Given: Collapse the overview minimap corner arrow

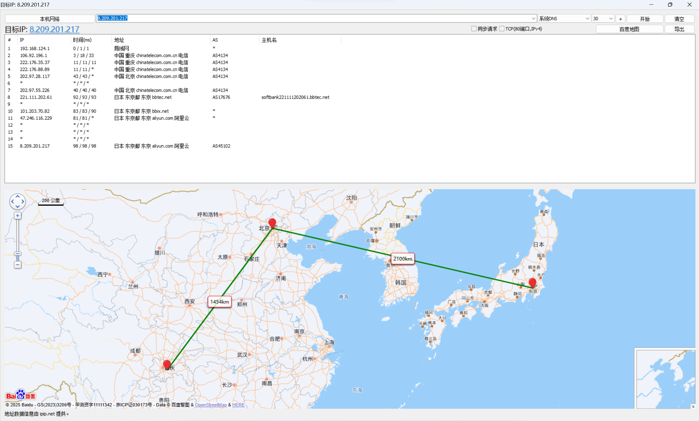Looking at the screenshot, I should coord(693,406).
